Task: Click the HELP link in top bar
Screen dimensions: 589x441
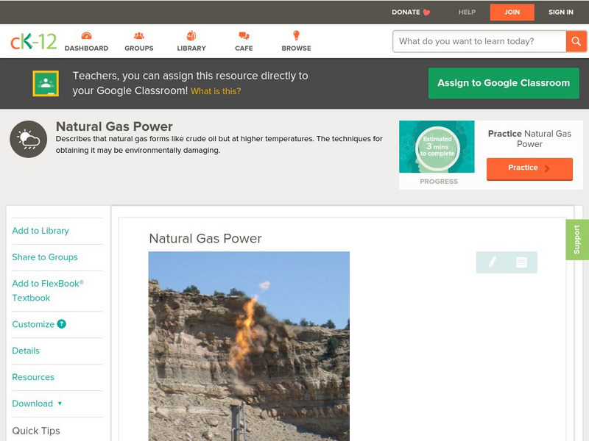Action: 467,12
